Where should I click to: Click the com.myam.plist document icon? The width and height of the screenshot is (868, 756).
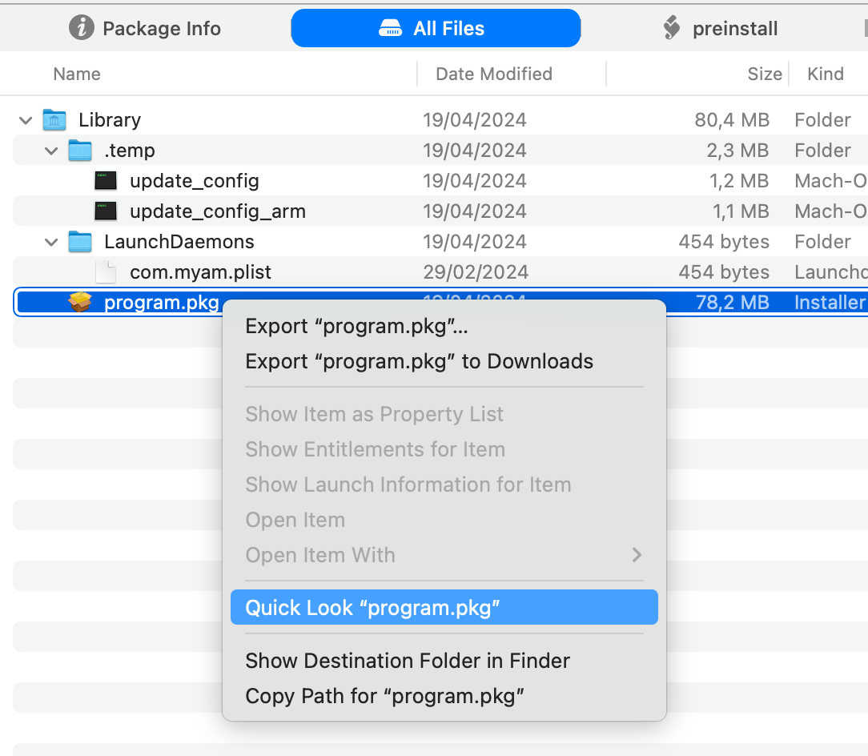(x=105, y=271)
